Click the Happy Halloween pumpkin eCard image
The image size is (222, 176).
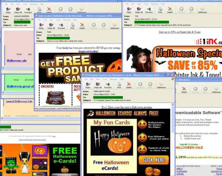coord(111,141)
